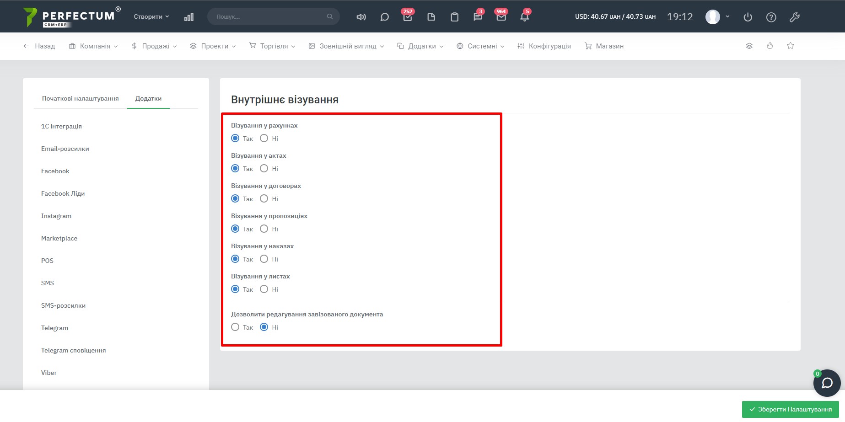Open the announcements megaphone icon
845x422 pixels.
pyautogui.click(x=361, y=17)
